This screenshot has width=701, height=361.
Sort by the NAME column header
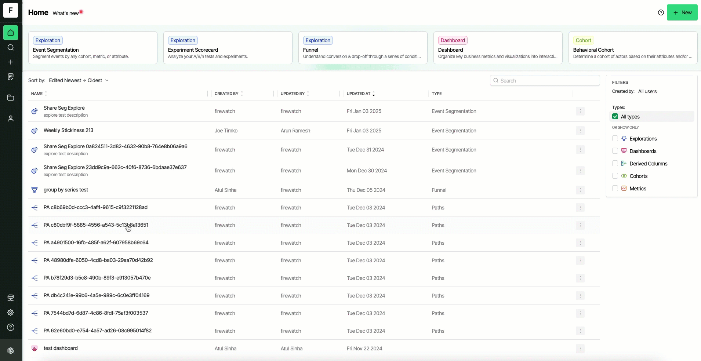(39, 94)
